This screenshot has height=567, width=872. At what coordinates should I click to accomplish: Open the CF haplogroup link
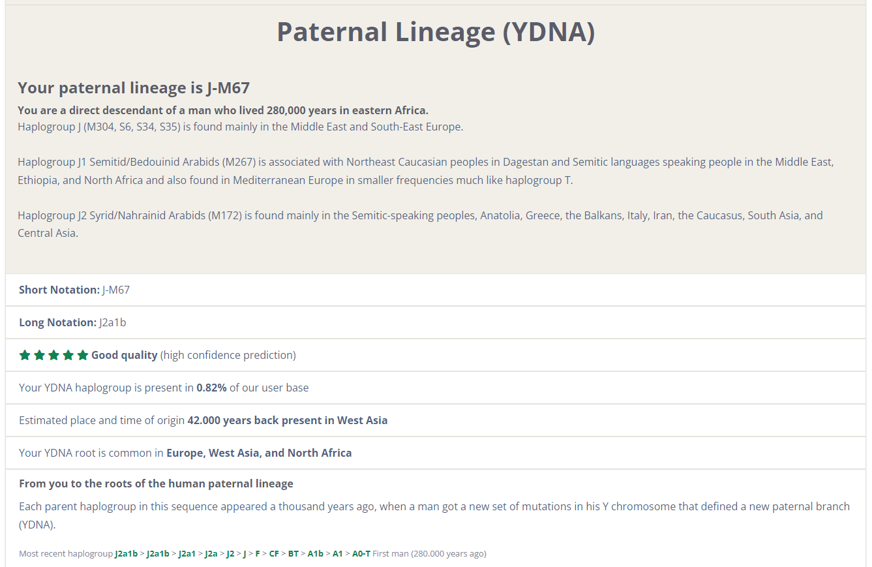[274, 553]
